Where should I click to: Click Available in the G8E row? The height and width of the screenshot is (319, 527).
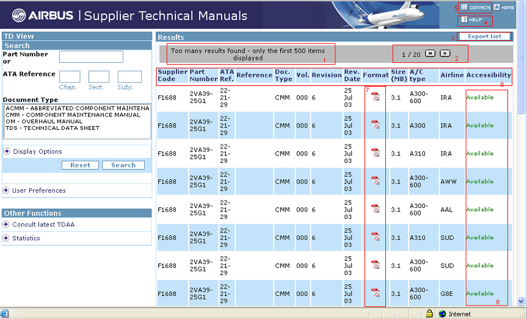click(479, 293)
